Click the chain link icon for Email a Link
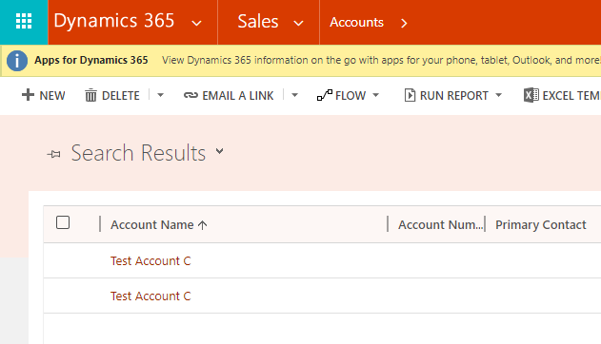This screenshot has width=601, height=344. tap(190, 95)
